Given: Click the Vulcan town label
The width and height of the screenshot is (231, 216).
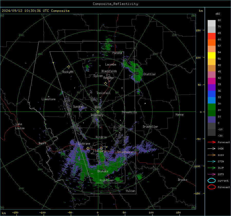Looking at the screenshot, I should click(131, 191).
